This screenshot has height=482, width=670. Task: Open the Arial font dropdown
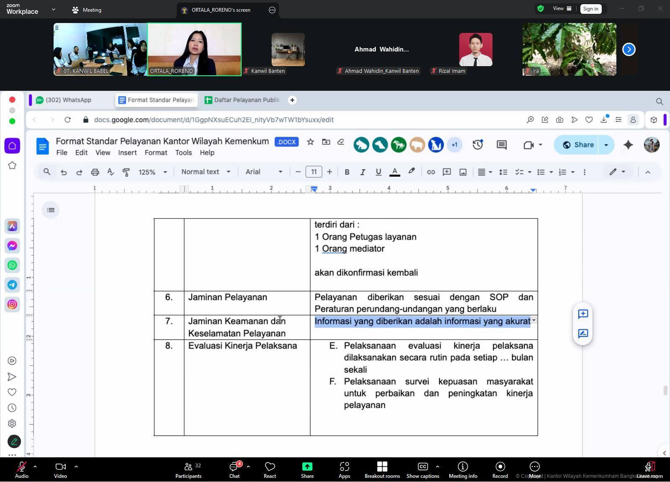coord(263,172)
